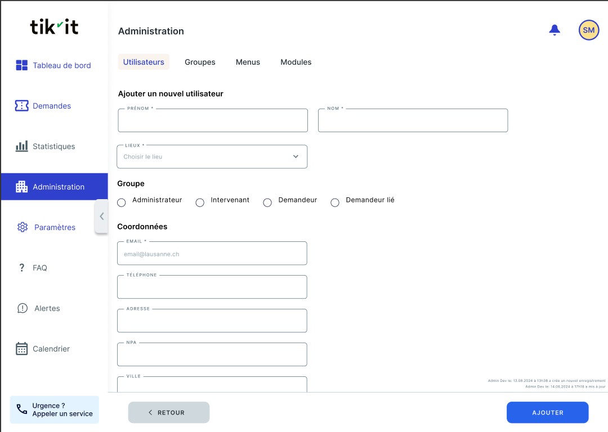
Task: Collapse the sidebar with chevron handle
Action: pos(101,216)
